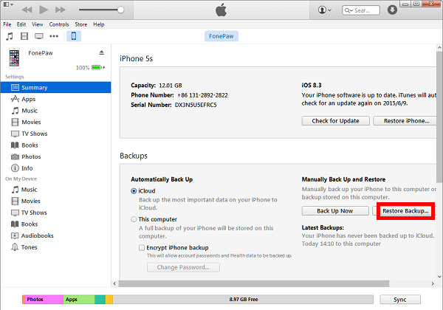Select Music under Settings

coord(55,111)
